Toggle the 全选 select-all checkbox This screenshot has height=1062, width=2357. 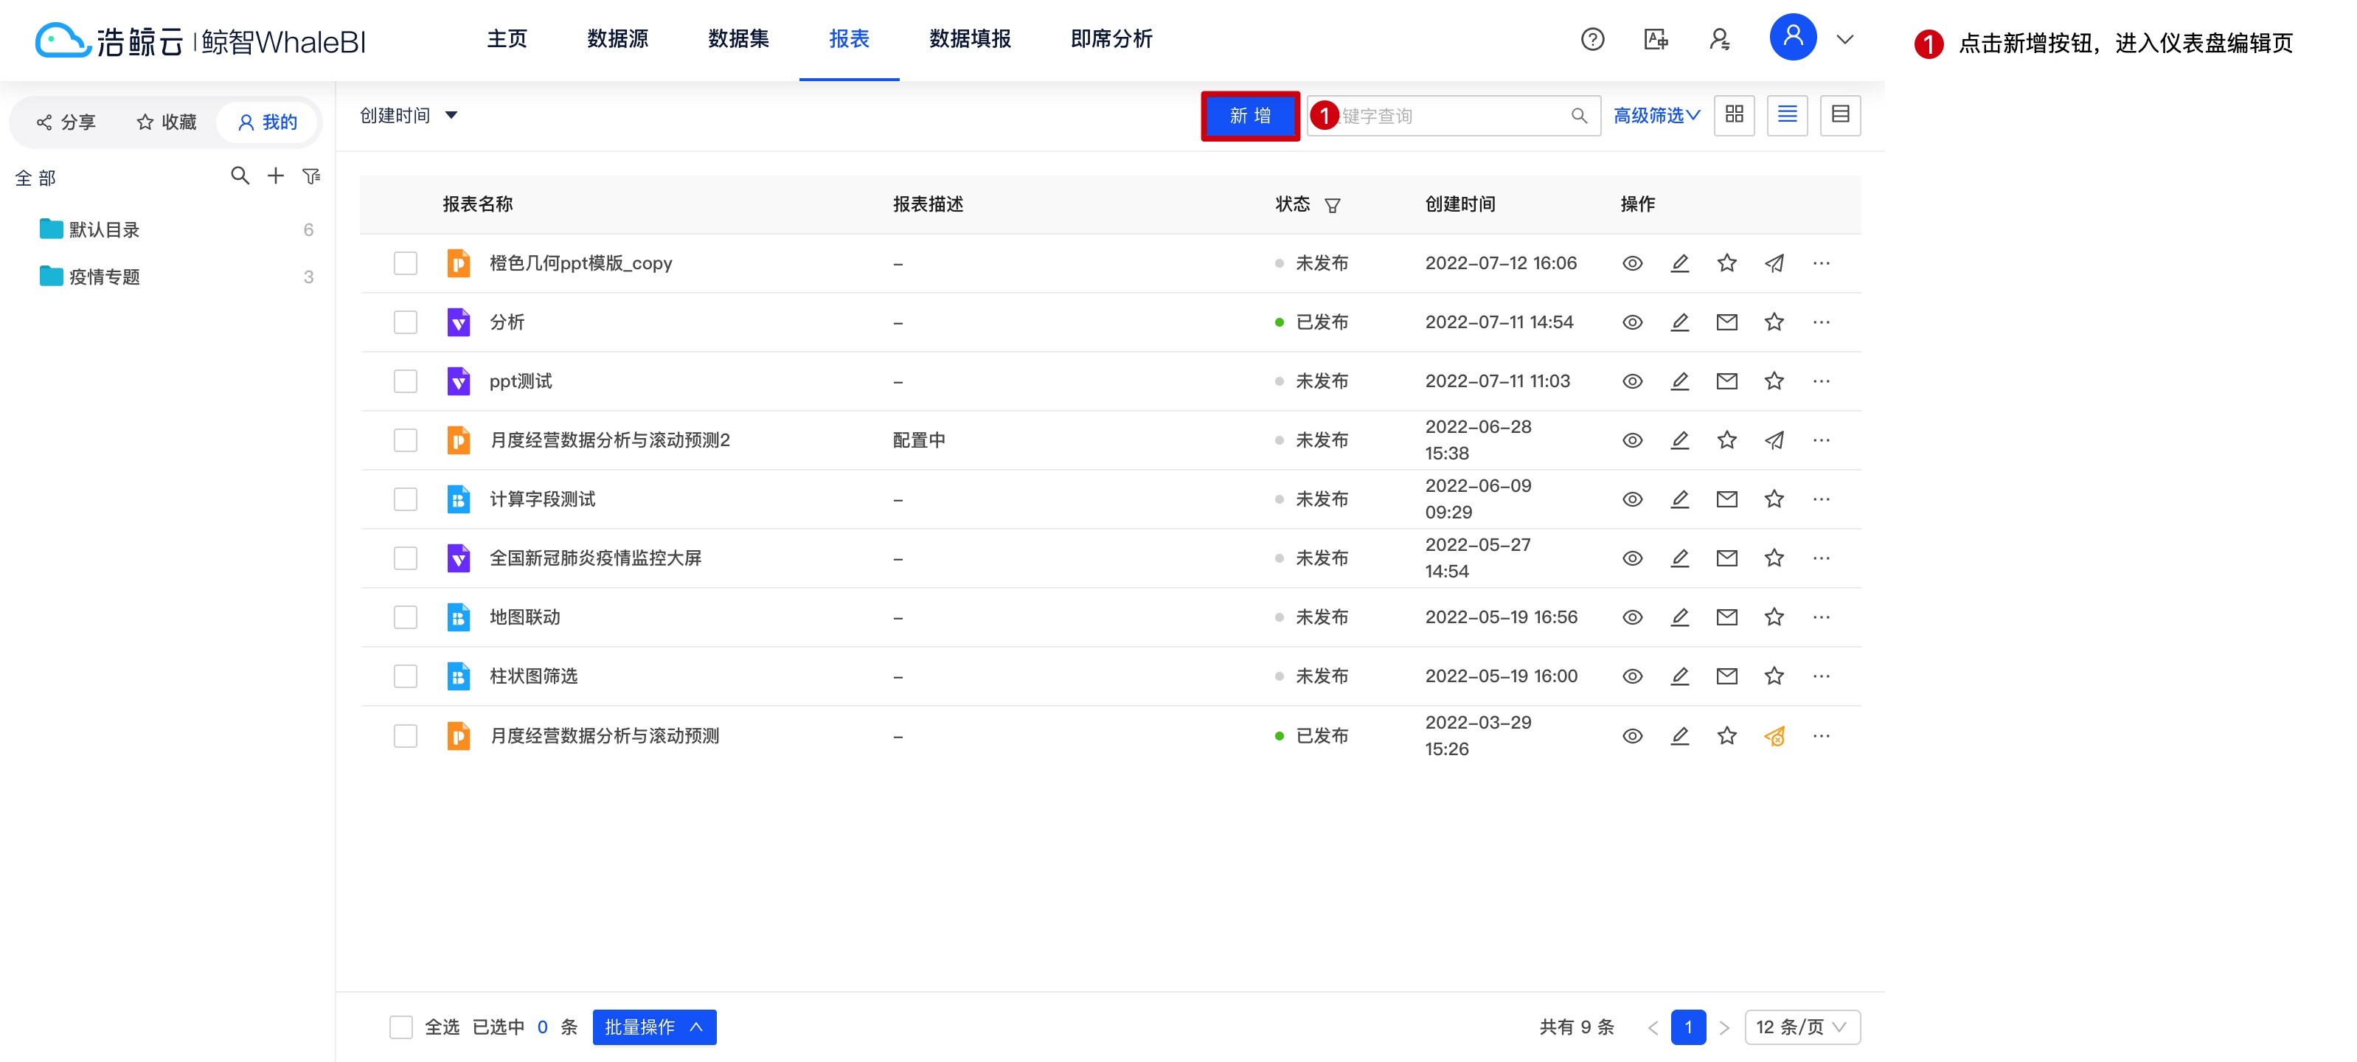(400, 1027)
